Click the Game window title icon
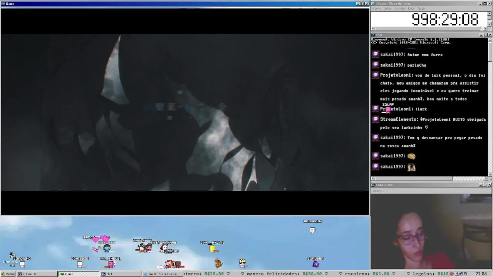 coord(3,4)
